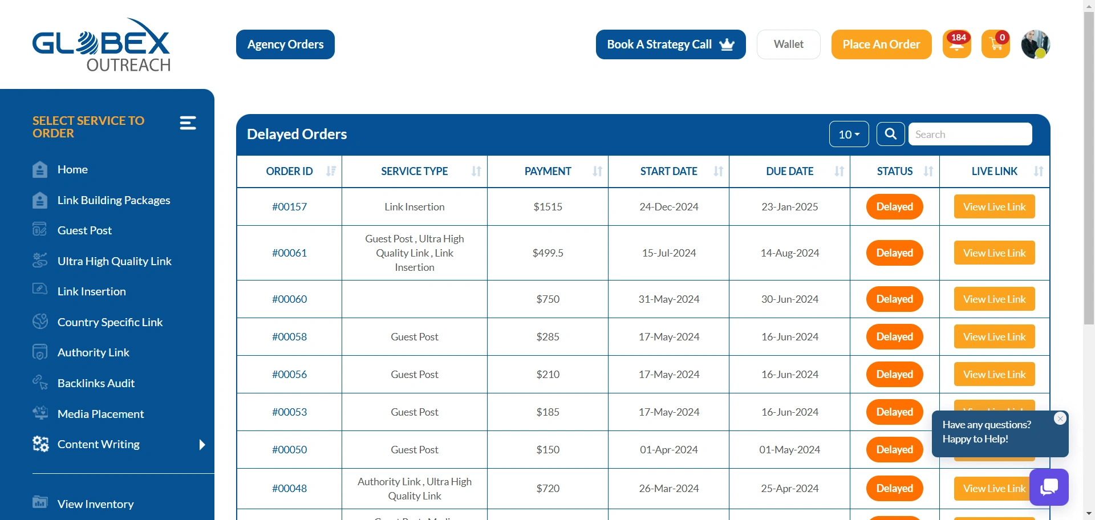The image size is (1095, 520).
Task: Open the notifications bell icon
Action: (x=956, y=44)
